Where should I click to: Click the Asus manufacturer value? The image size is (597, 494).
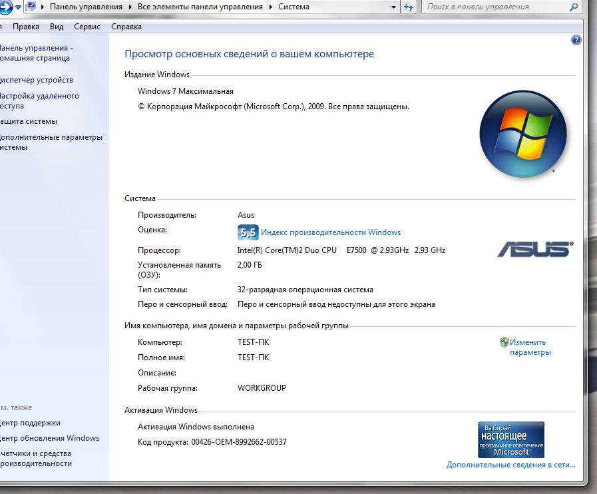pyautogui.click(x=246, y=215)
